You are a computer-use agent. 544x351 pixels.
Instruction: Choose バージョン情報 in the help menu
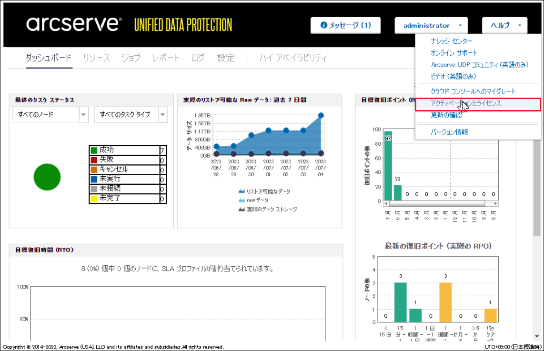[x=449, y=132]
